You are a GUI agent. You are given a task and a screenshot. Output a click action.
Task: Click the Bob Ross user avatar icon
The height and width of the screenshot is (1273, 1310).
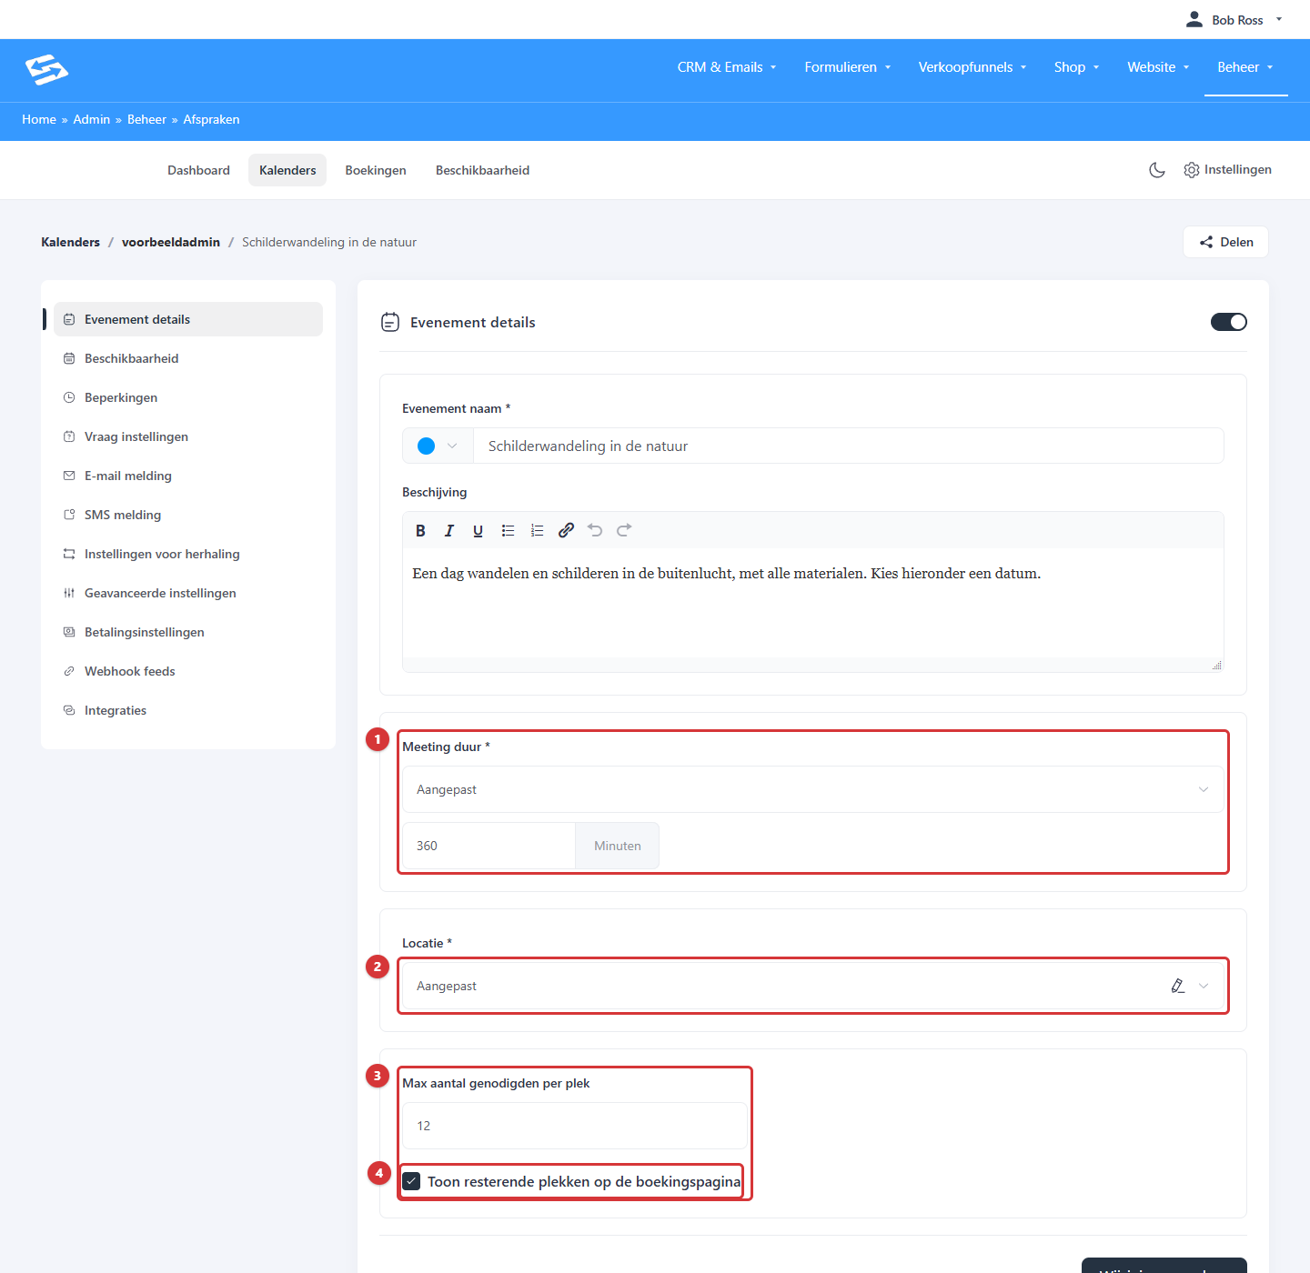point(1194,19)
